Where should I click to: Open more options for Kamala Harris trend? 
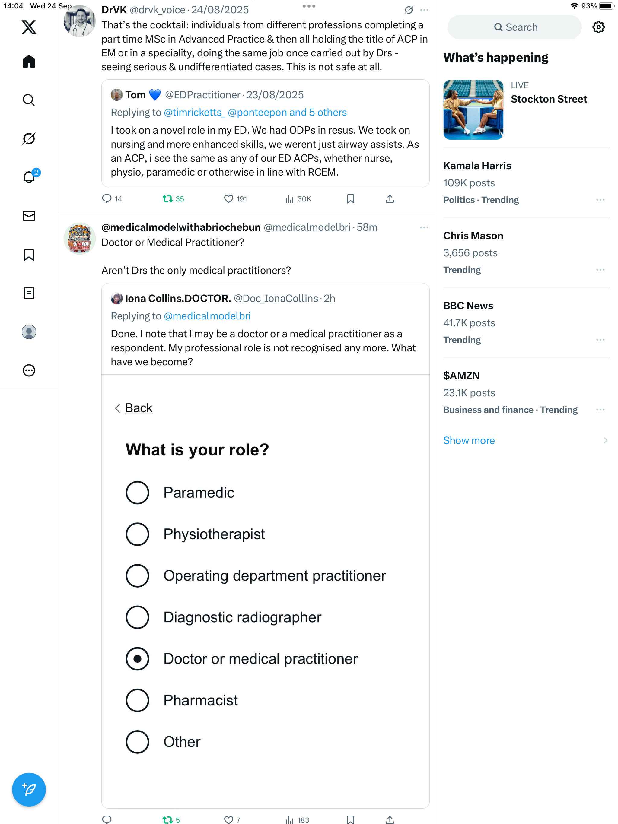click(600, 200)
